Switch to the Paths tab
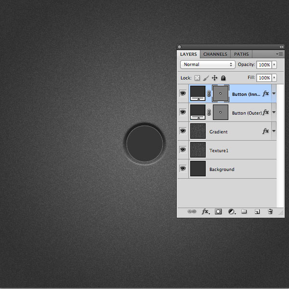289x289 pixels. (x=241, y=54)
